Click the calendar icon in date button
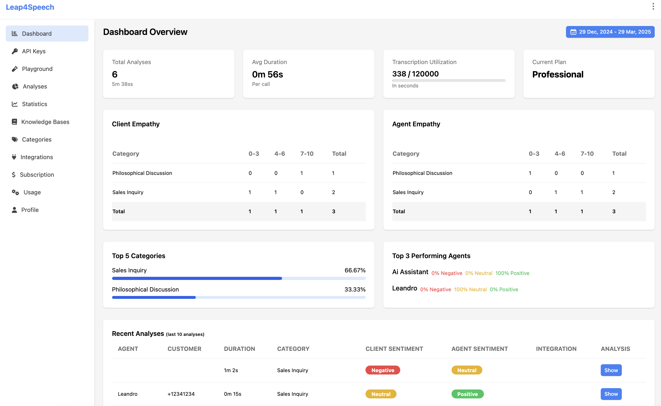This screenshot has width=661, height=406. pos(573,32)
